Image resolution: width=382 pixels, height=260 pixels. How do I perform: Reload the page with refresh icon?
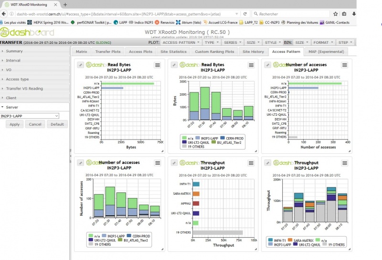[x=245, y=14]
